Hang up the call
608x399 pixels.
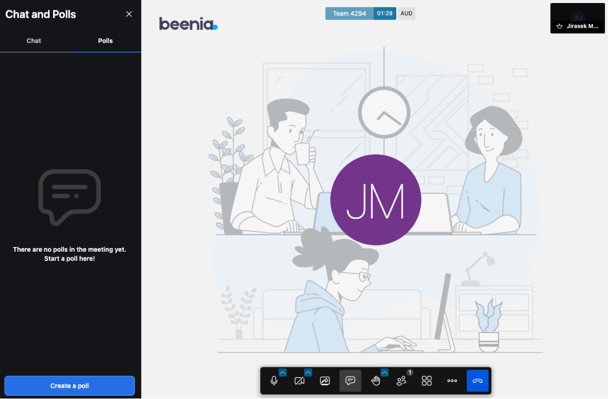pyautogui.click(x=478, y=381)
